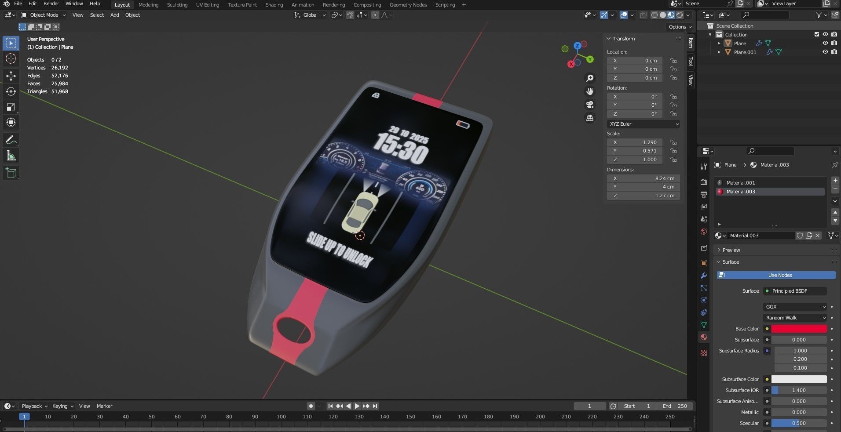Open the Physics properties tab icon

pos(704,300)
